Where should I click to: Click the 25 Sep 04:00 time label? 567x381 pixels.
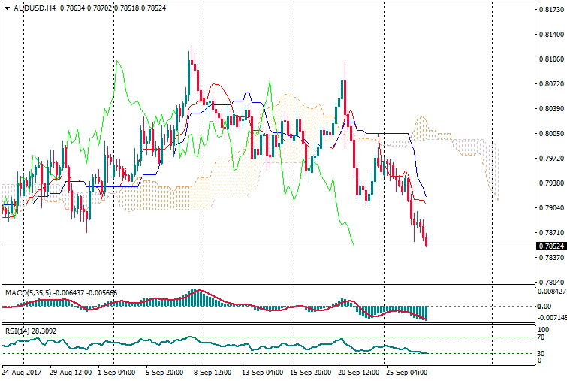click(406, 372)
